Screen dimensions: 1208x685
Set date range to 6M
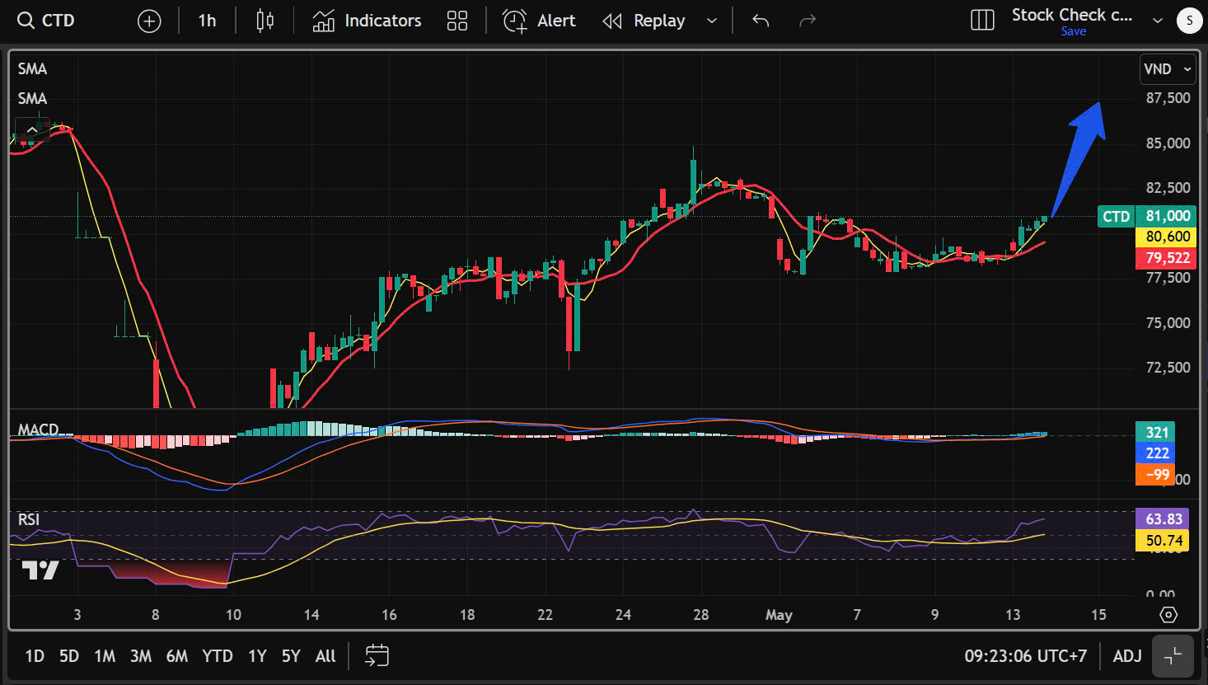[x=177, y=656]
